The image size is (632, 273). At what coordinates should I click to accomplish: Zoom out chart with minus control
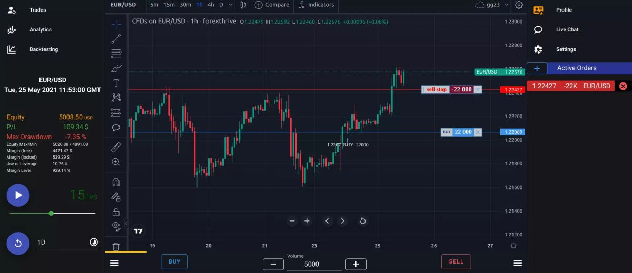[x=292, y=221]
